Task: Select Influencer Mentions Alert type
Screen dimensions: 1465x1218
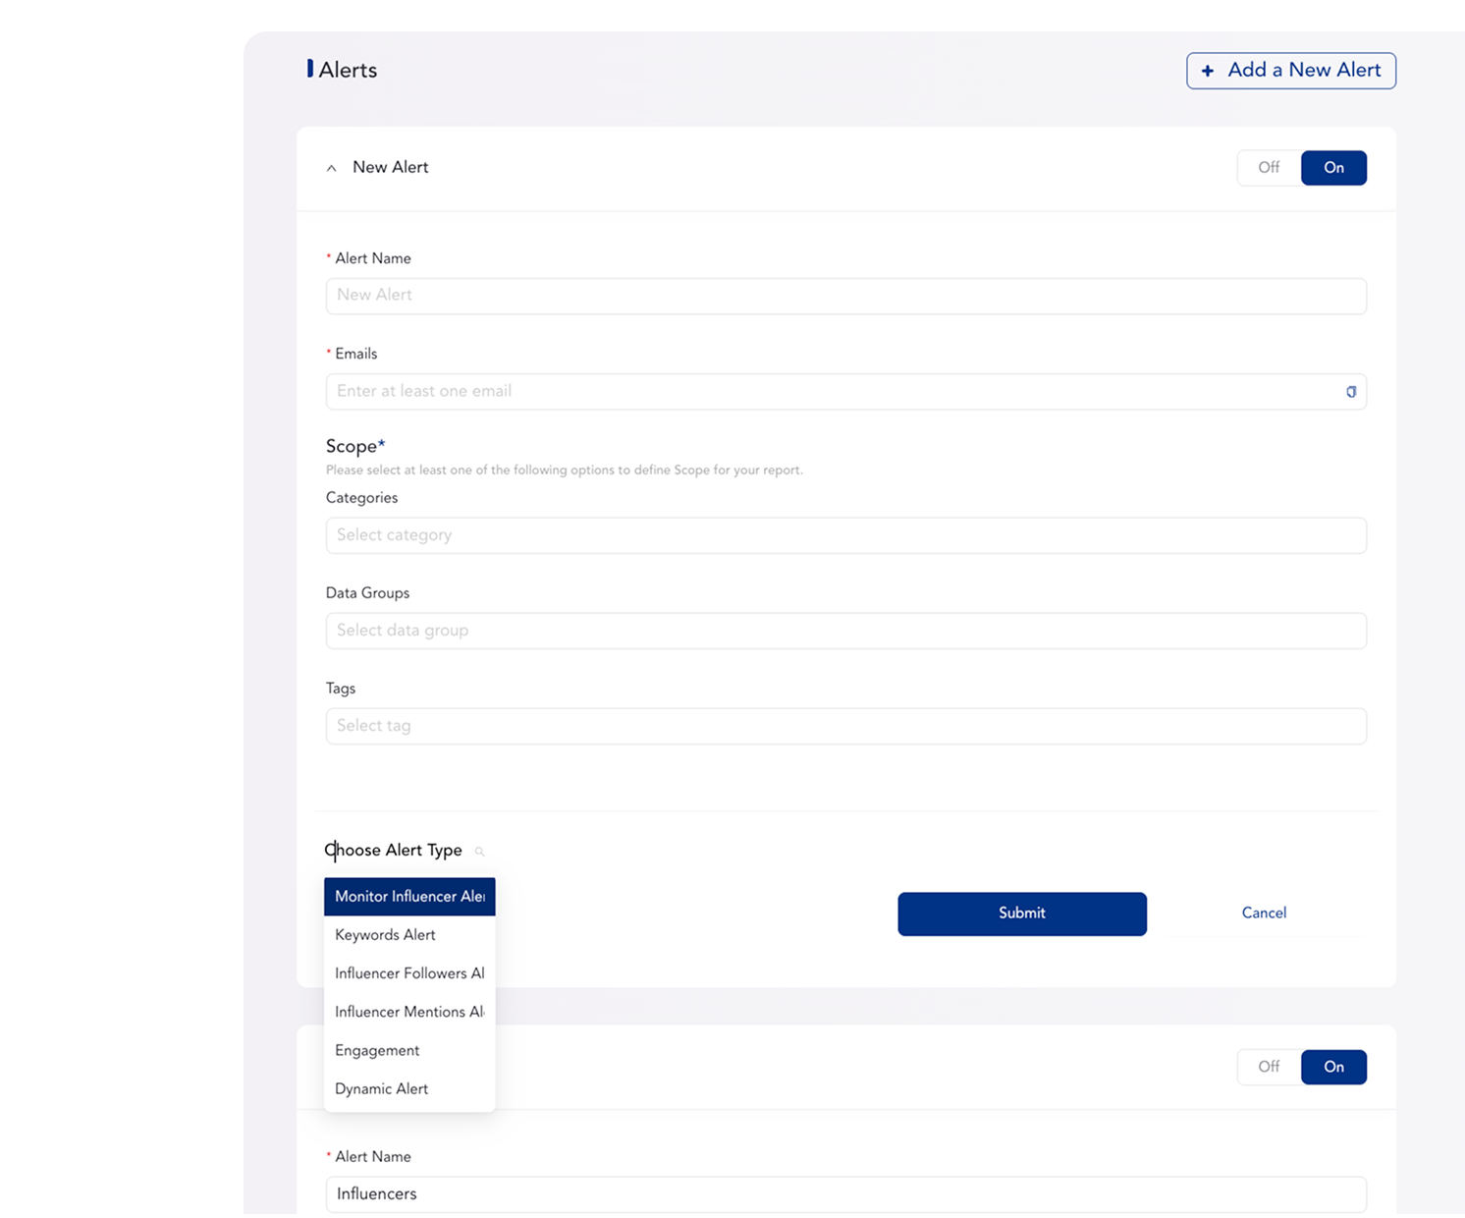Action: (409, 1012)
